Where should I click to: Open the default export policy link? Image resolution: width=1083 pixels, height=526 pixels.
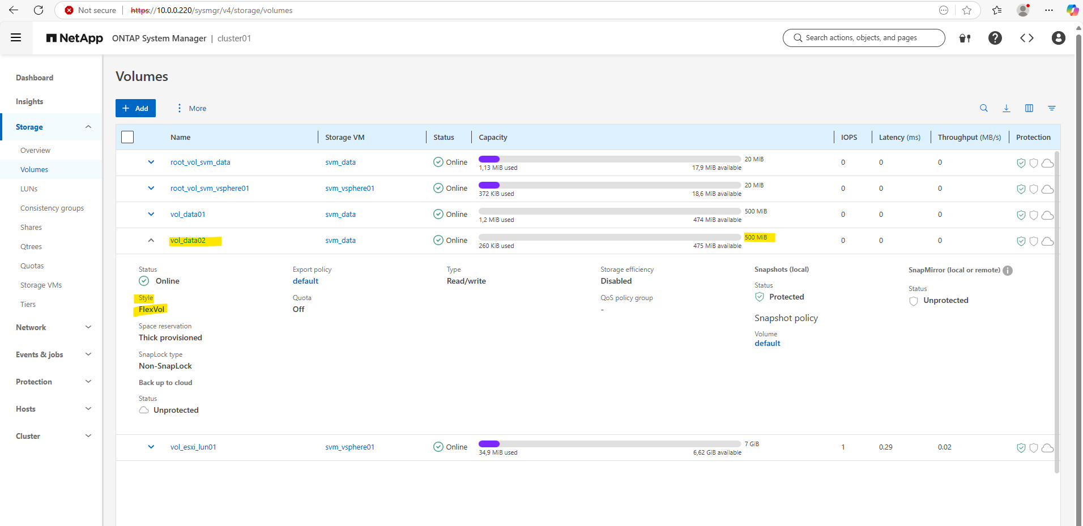[x=305, y=281]
